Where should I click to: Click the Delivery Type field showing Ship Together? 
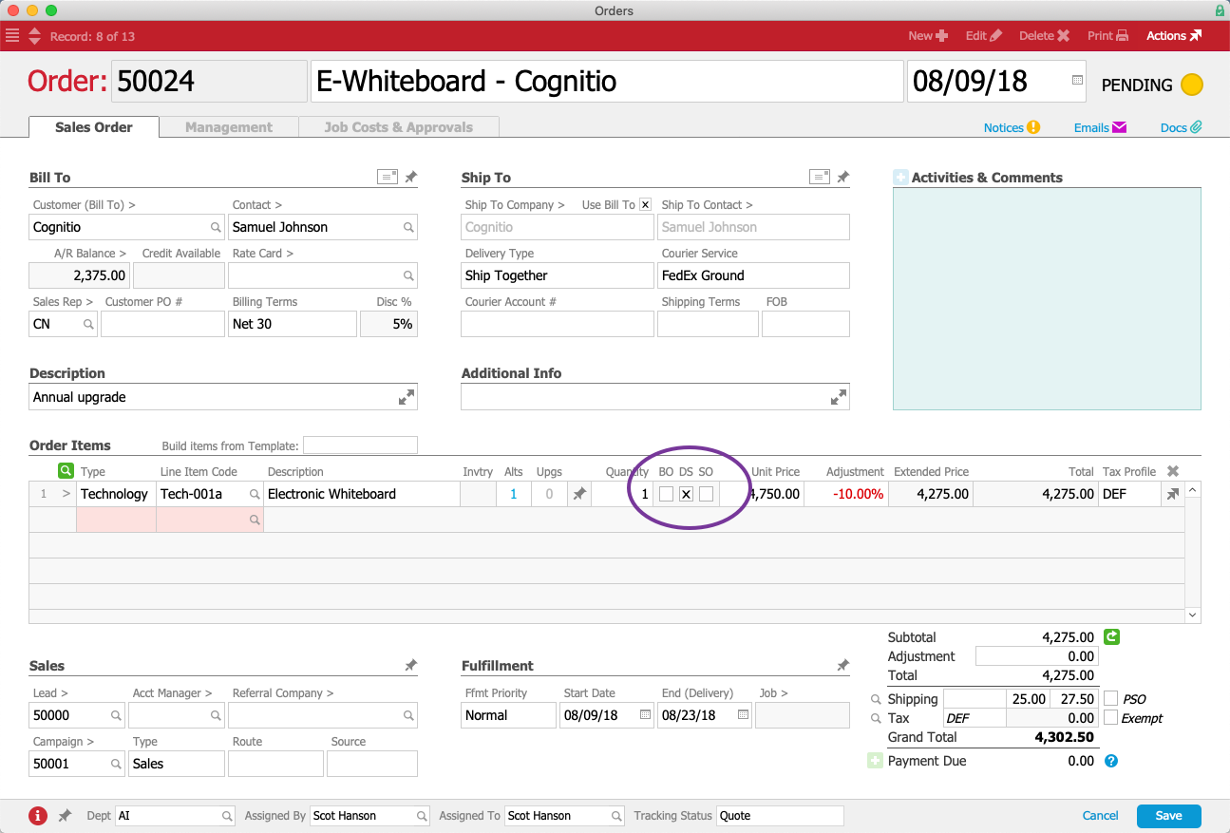pyautogui.click(x=558, y=275)
